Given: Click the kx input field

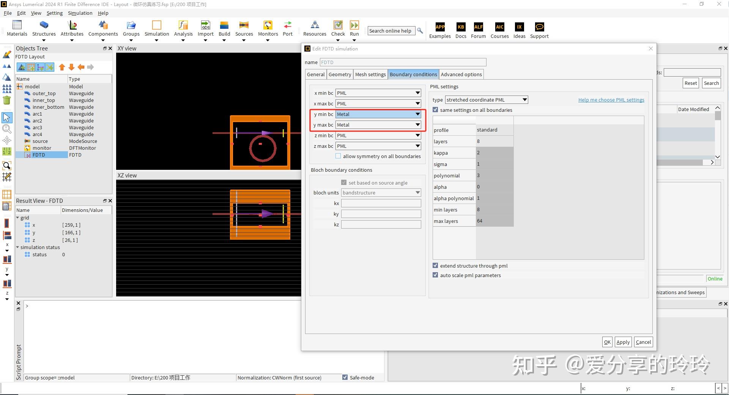Looking at the screenshot, I should click(381, 203).
